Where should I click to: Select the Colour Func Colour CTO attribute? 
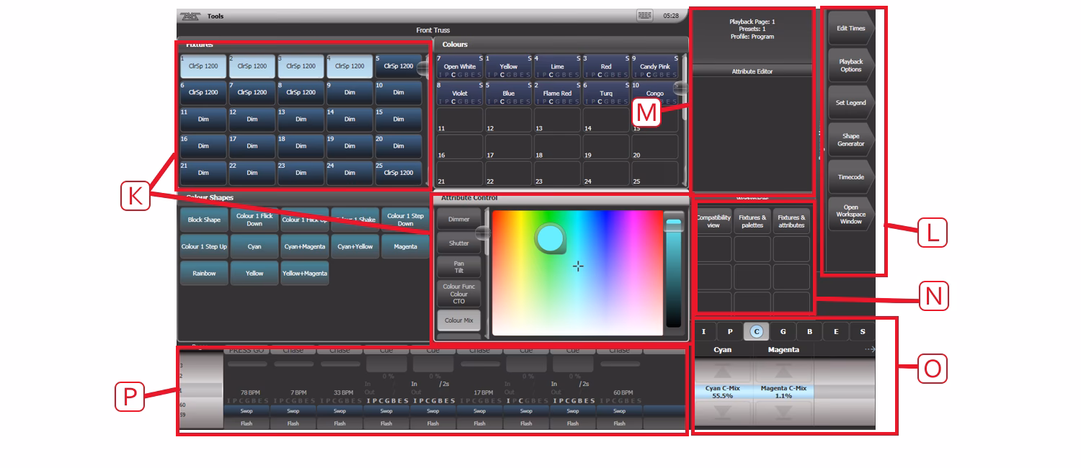(x=459, y=294)
